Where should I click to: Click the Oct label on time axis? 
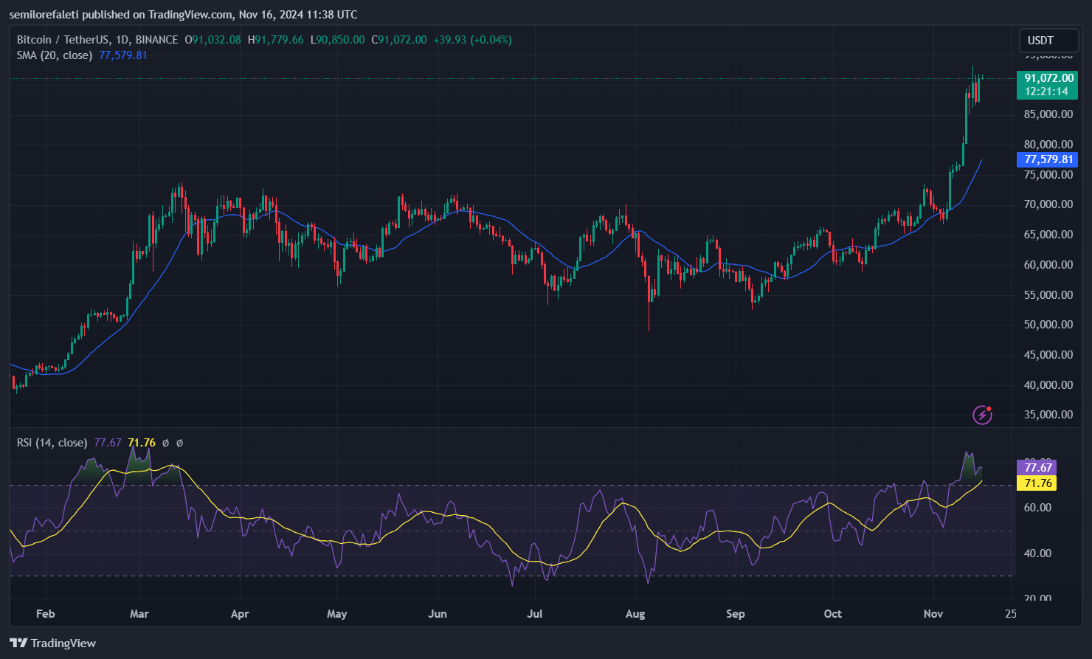click(833, 614)
